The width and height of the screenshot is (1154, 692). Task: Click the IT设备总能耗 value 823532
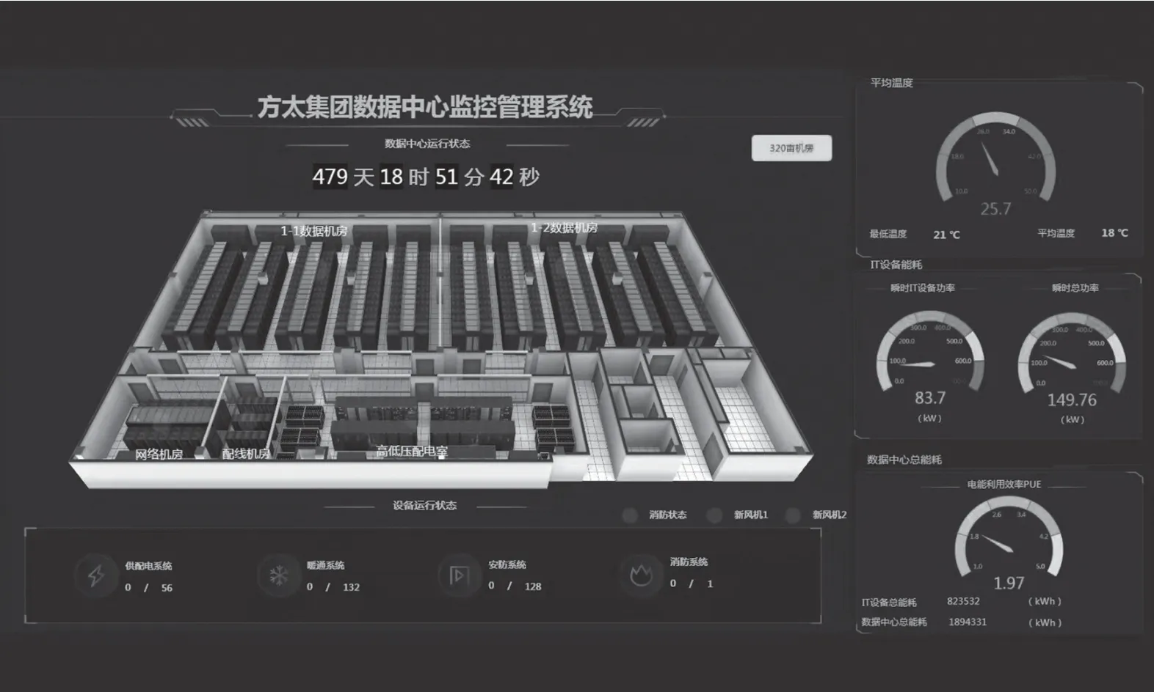click(x=963, y=601)
